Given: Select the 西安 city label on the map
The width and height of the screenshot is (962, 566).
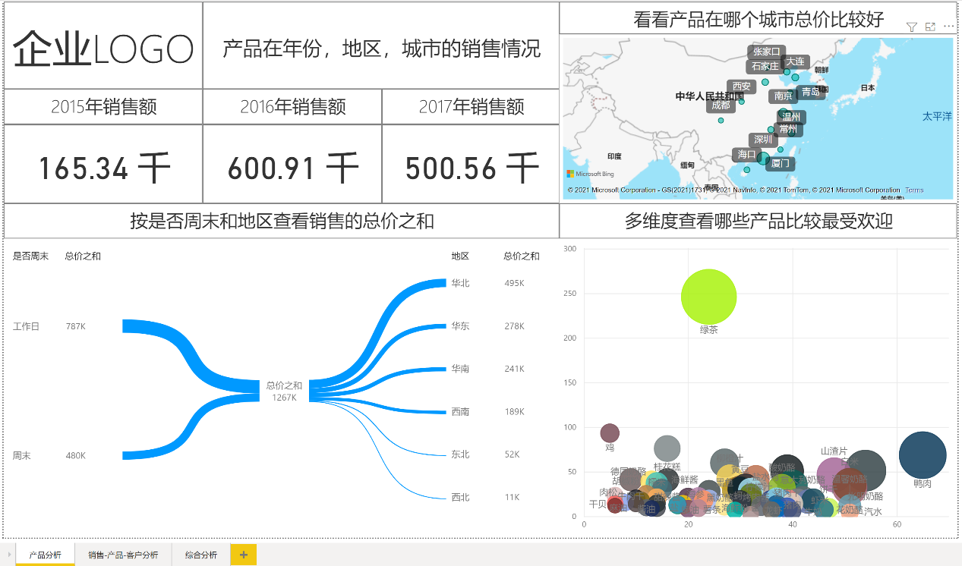Looking at the screenshot, I should pyautogui.click(x=741, y=86).
